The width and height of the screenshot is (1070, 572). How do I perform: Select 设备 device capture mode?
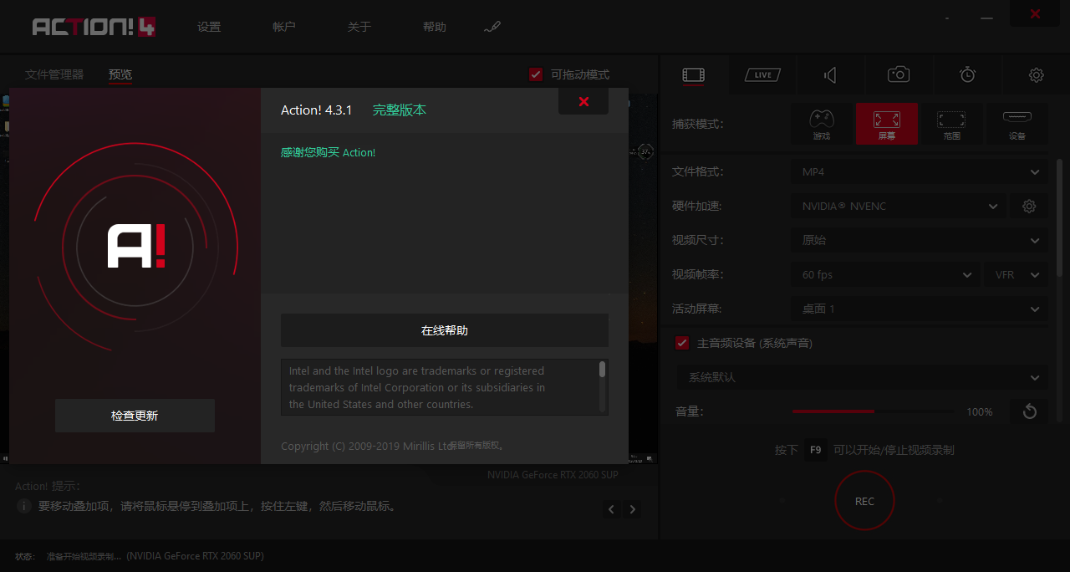[x=1016, y=124]
